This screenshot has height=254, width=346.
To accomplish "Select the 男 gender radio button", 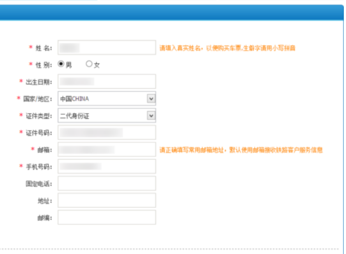I will coord(61,64).
